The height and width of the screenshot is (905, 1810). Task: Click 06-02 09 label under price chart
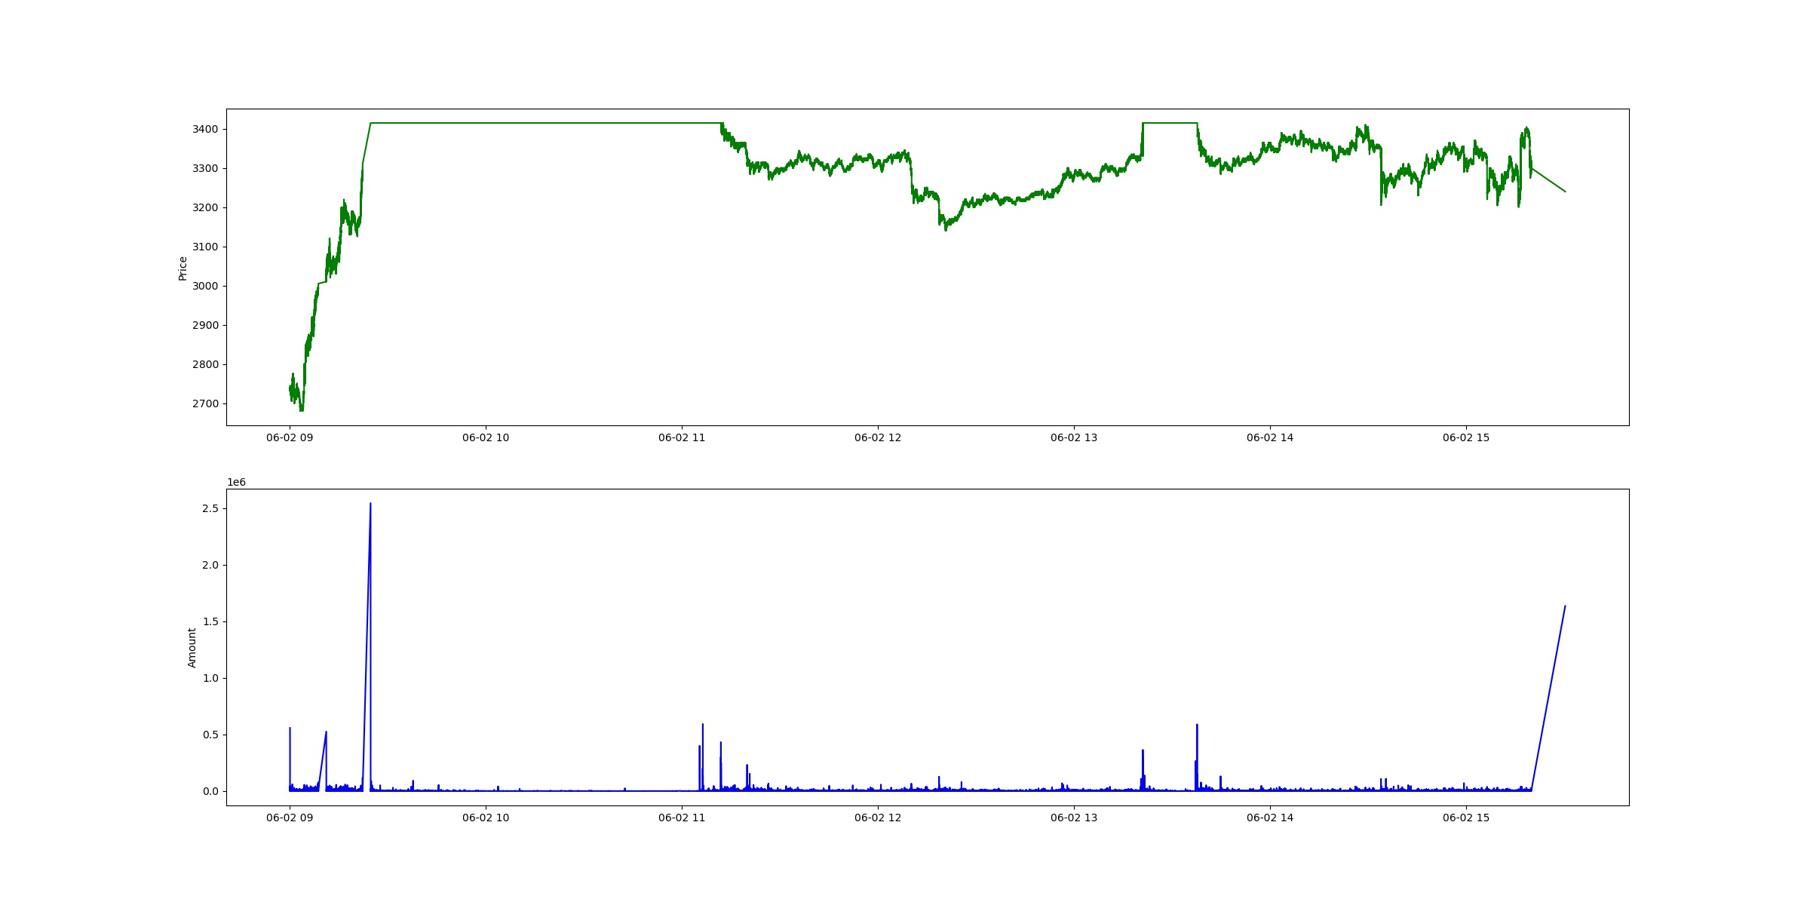290,438
